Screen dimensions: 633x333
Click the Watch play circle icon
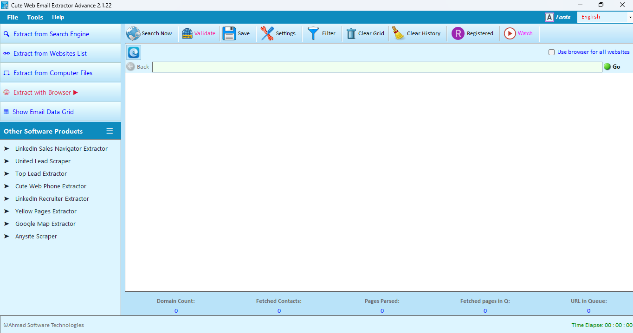pyautogui.click(x=510, y=33)
